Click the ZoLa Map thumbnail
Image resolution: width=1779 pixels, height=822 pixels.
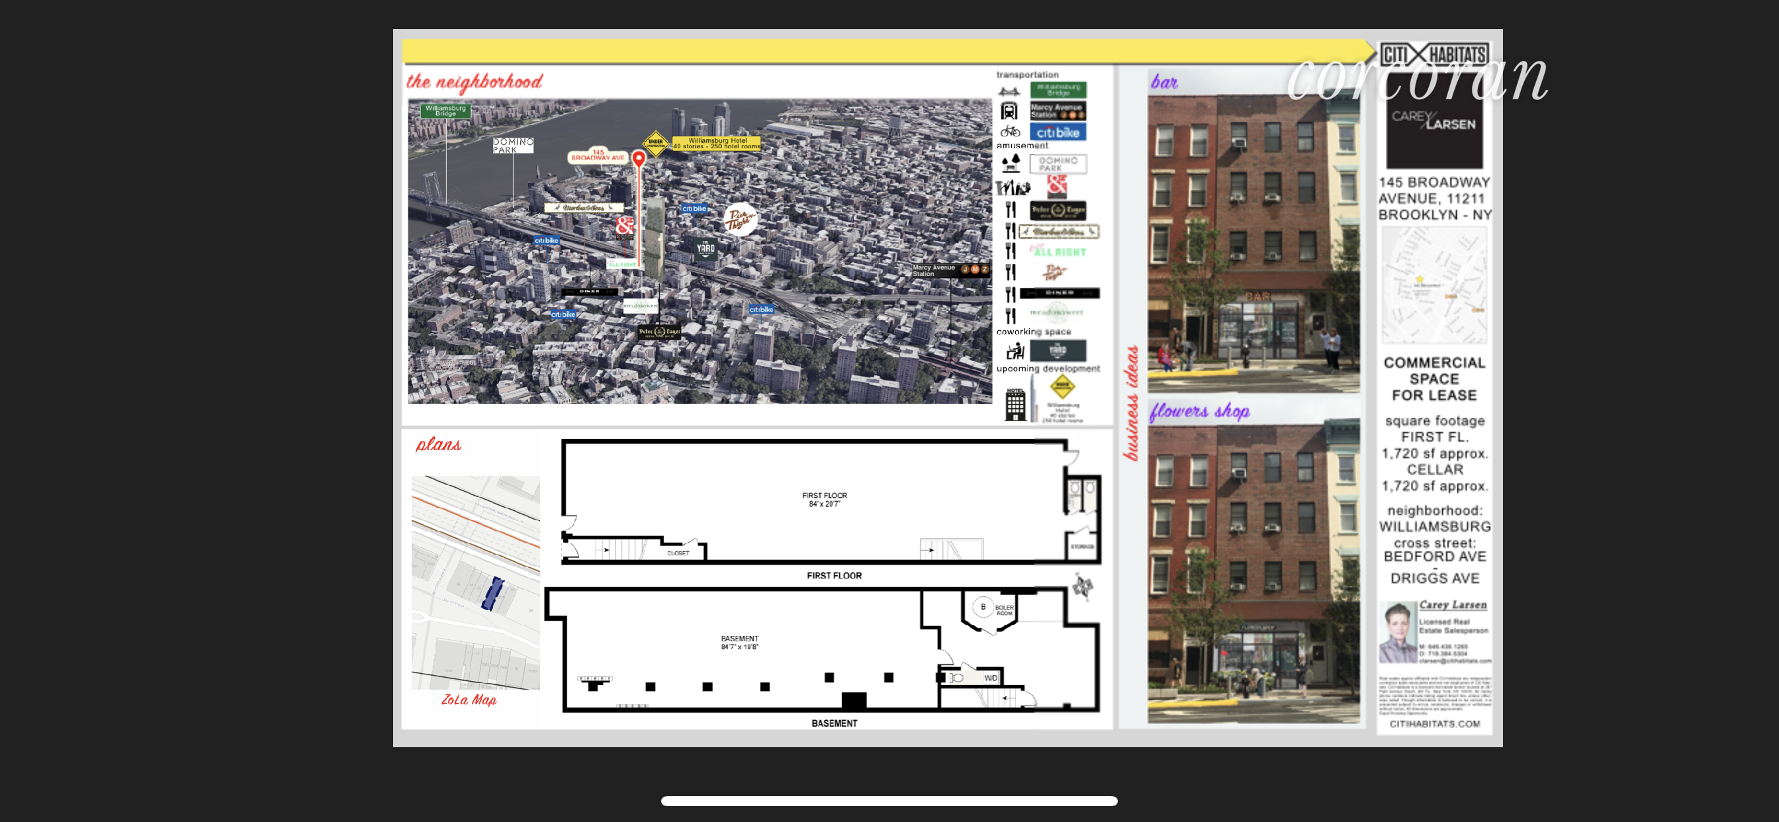tap(475, 582)
